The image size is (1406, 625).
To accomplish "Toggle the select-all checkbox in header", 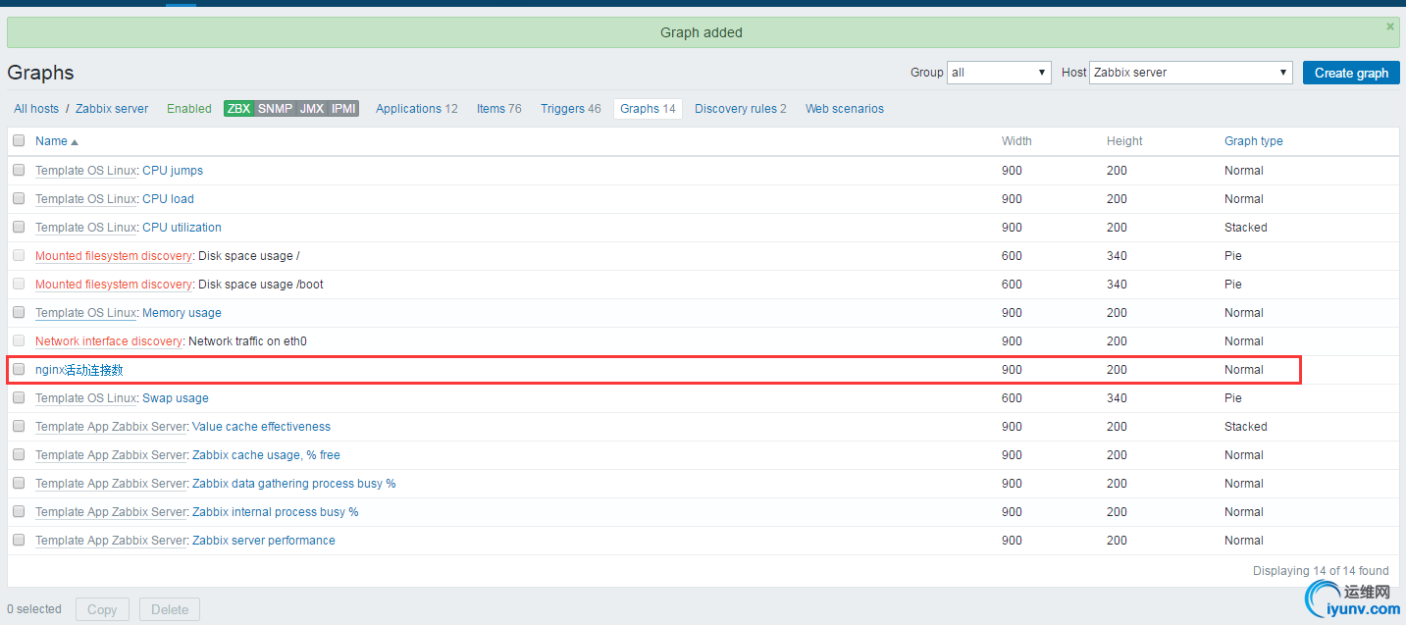I will pos(19,140).
